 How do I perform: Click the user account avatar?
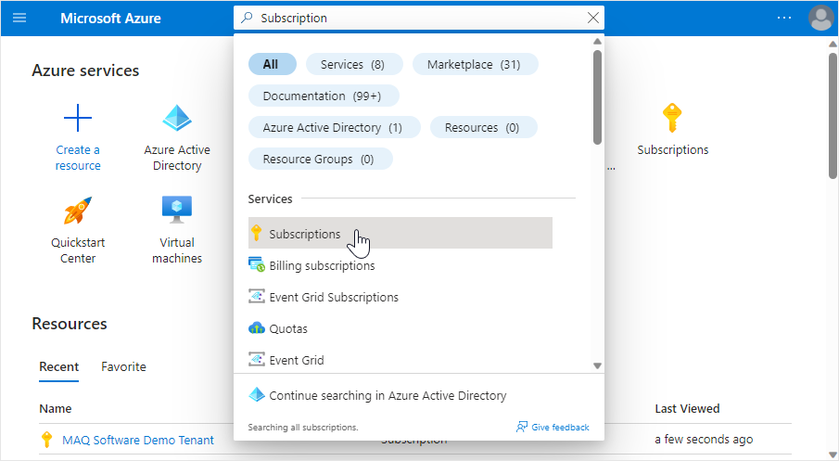(x=820, y=18)
